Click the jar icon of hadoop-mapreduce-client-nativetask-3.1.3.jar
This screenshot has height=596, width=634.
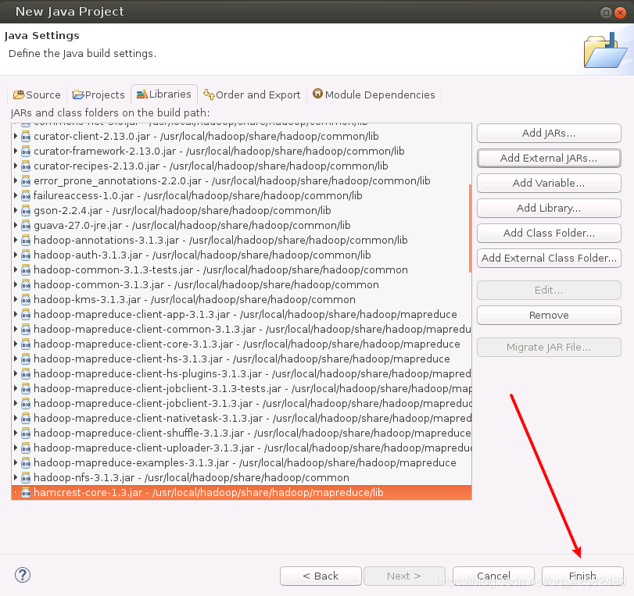click(26, 419)
